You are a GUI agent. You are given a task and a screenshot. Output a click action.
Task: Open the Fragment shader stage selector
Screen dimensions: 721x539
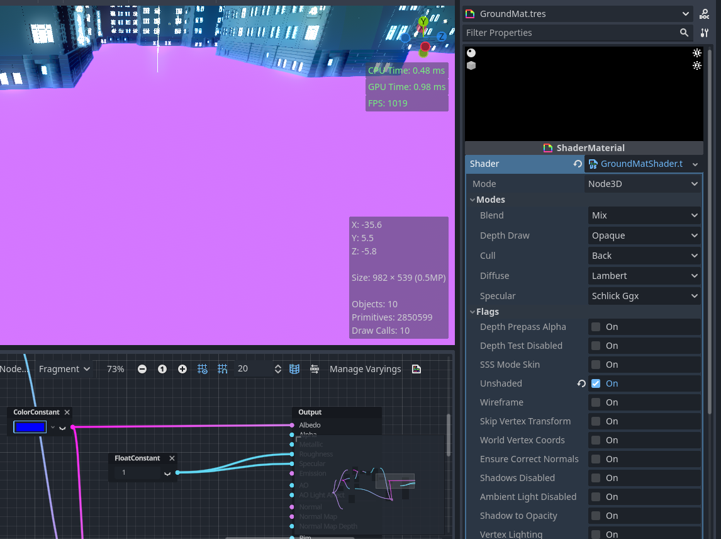(64, 368)
